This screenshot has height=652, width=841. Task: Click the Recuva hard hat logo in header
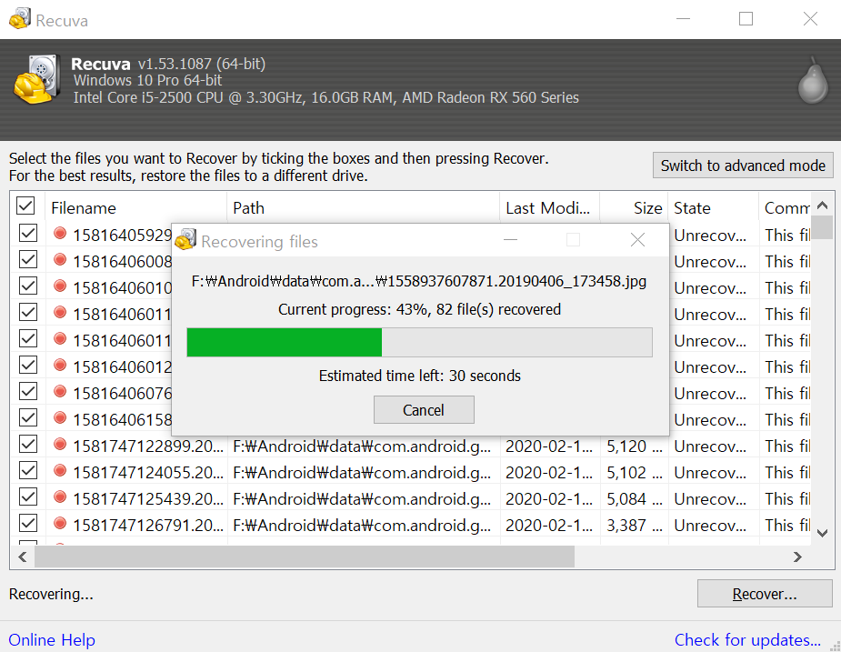click(35, 79)
